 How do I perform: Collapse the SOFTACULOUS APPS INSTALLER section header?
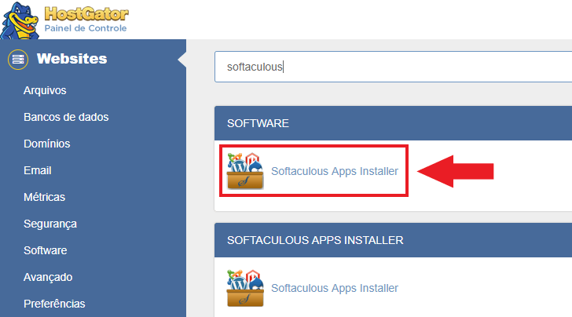(393, 240)
